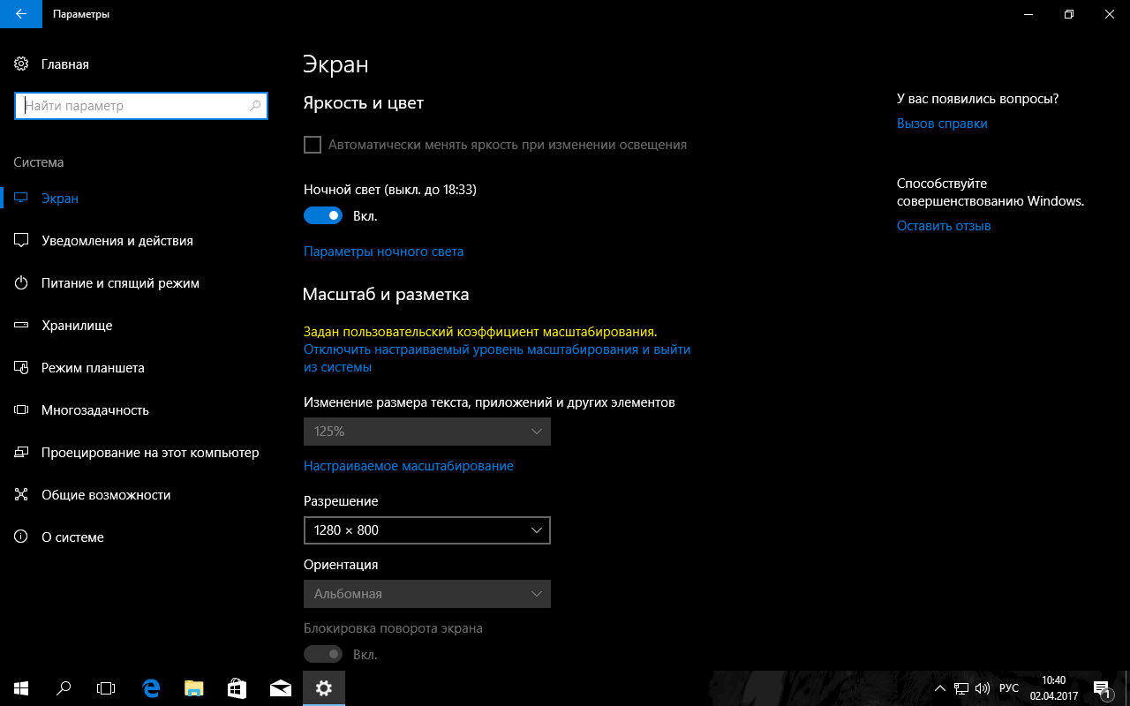This screenshot has width=1130, height=706.
Task: Open Task View on the taskbar
Action: 106,688
